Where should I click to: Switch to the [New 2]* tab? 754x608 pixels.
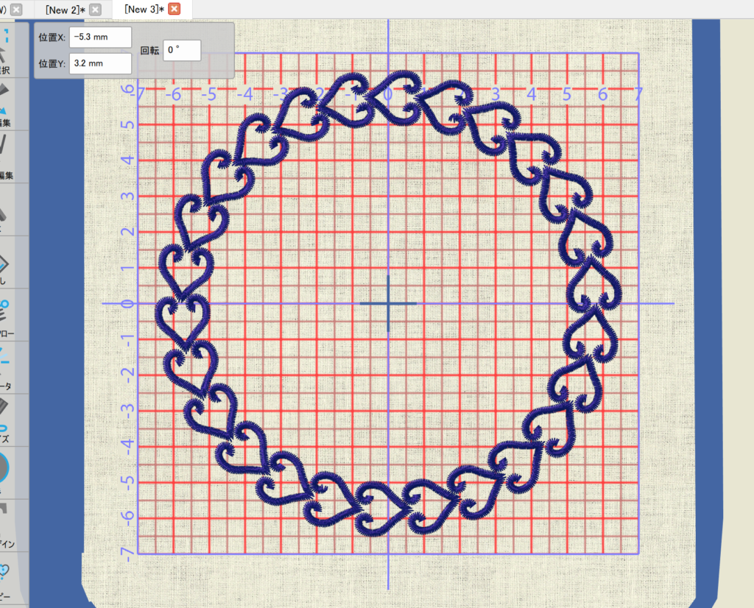(x=65, y=10)
